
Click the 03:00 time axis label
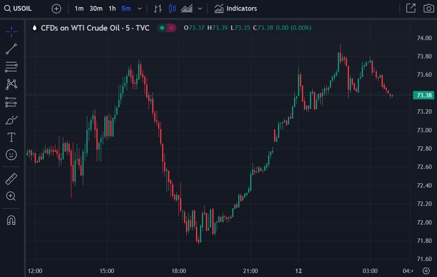(x=370, y=271)
